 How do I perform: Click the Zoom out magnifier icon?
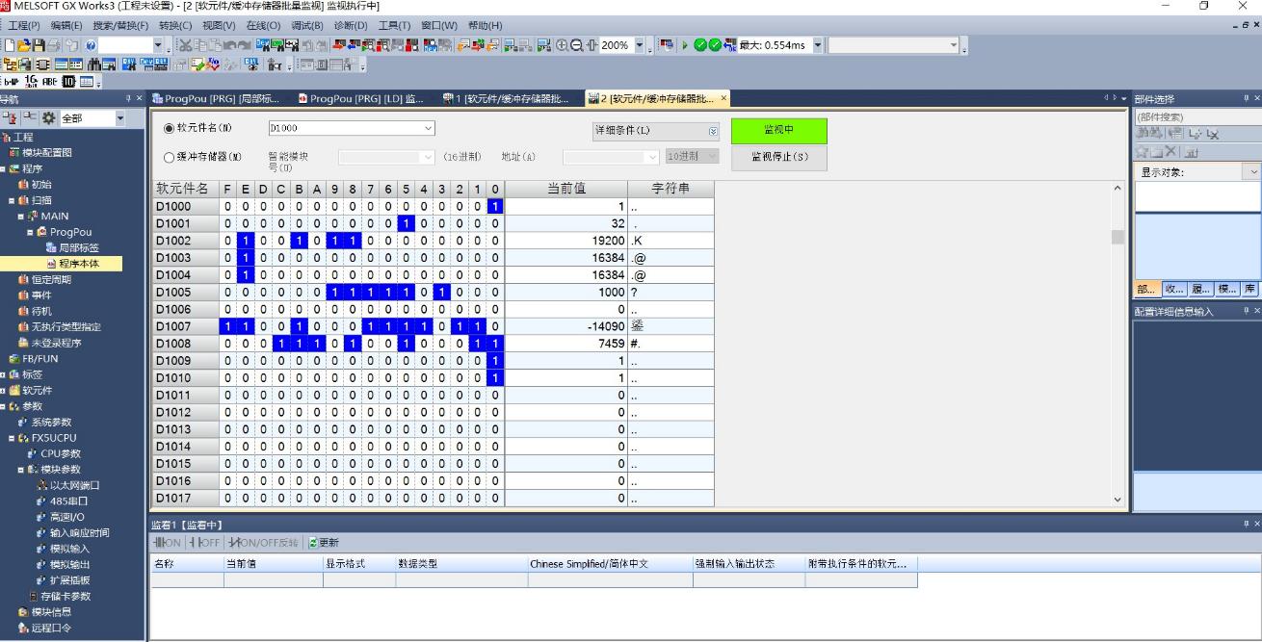[577, 45]
